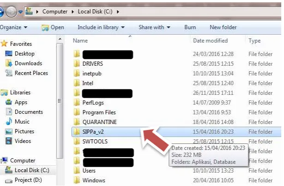Click the Open toolbar button
284x186 pixels.
click(53, 27)
